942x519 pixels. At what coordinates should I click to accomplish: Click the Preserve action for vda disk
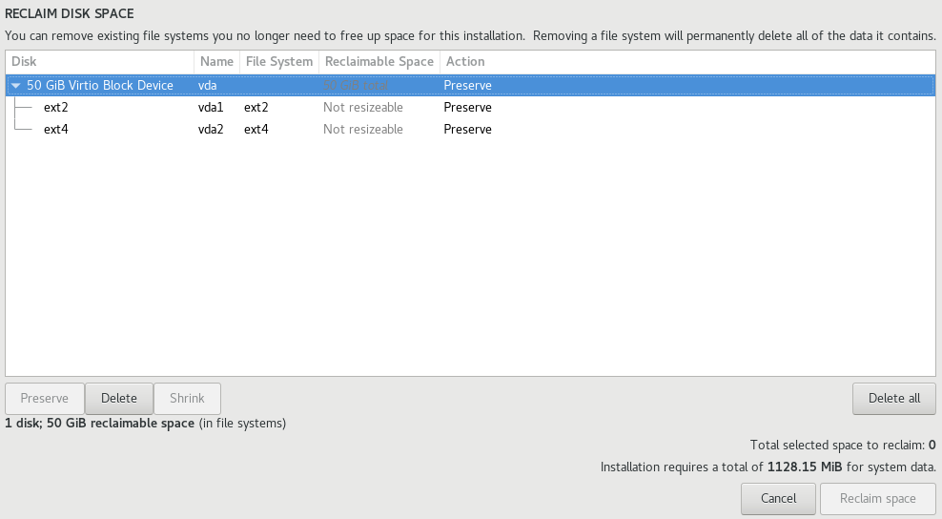467,86
